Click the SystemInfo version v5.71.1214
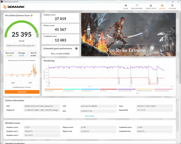This screenshot has height=144, width=181. click(154, 110)
